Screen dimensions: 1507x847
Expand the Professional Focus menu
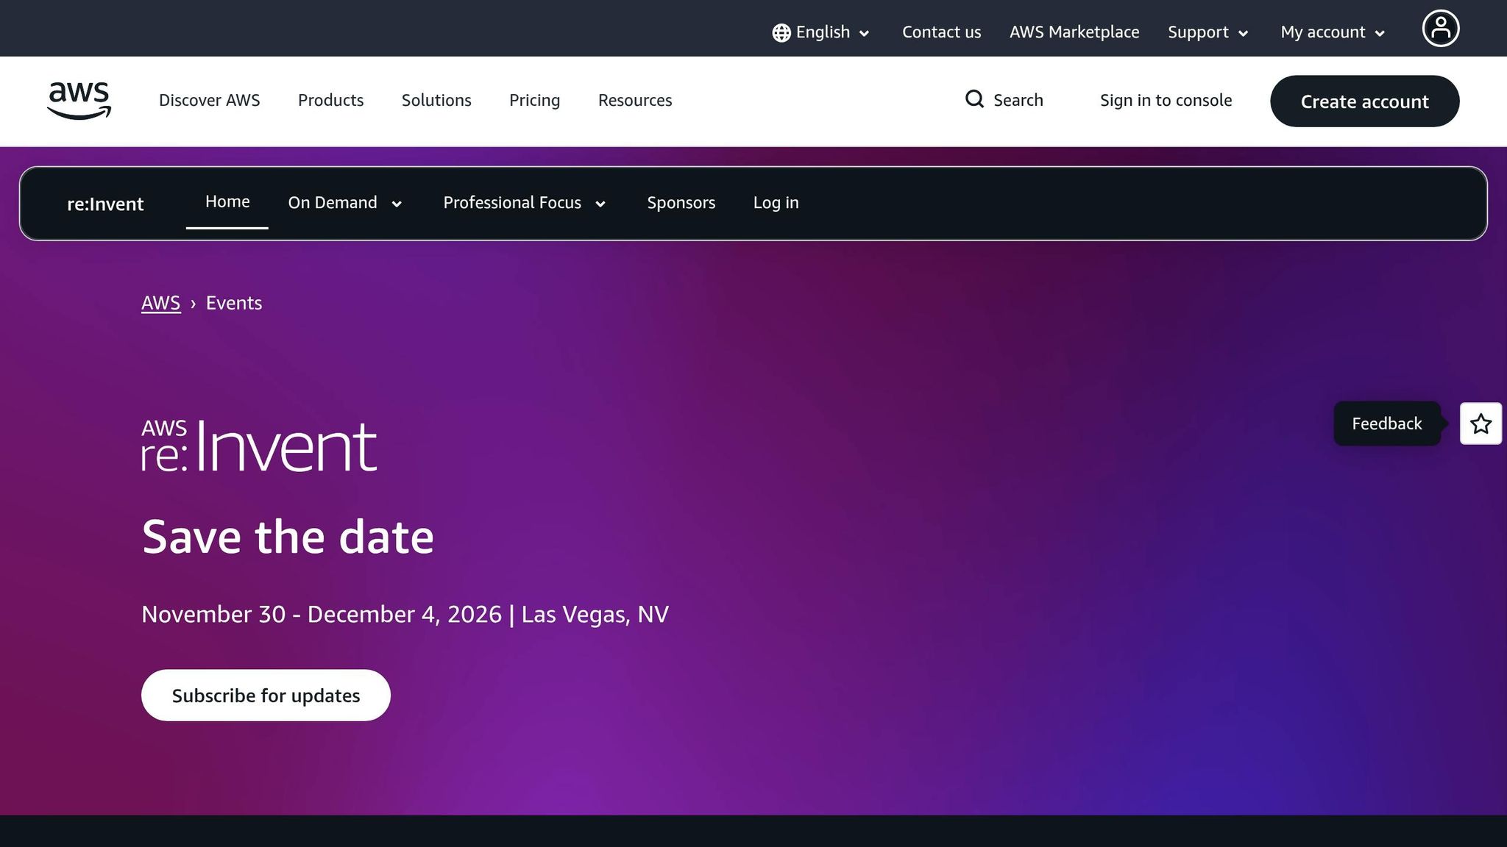(x=523, y=202)
